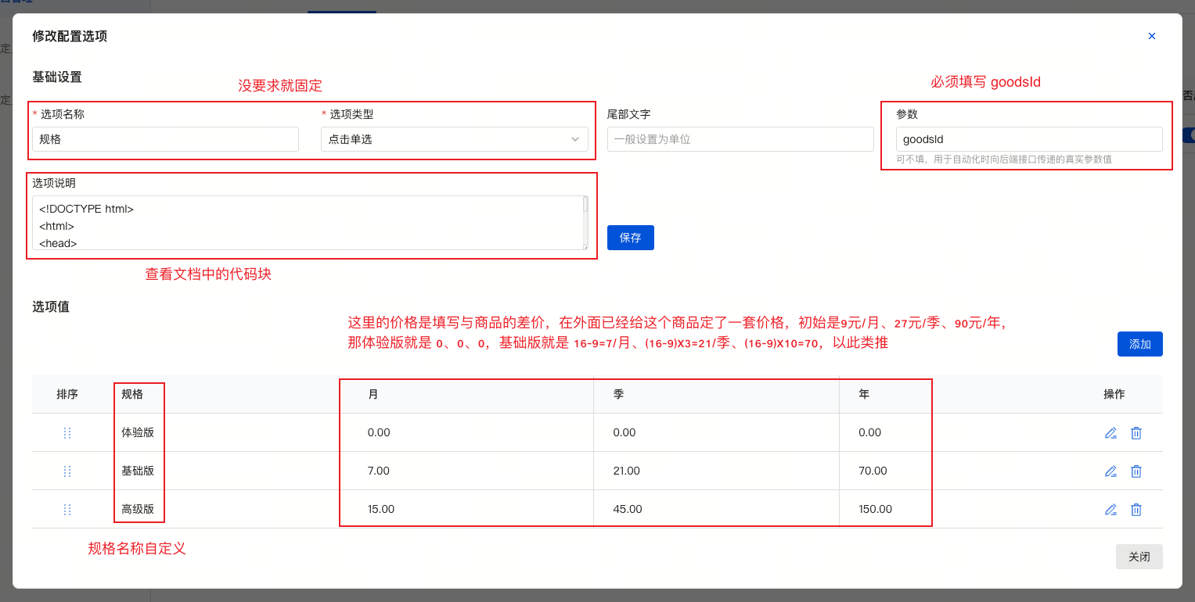Click edit icon for 体验版 row

pyautogui.click(x=1110, y=433)
